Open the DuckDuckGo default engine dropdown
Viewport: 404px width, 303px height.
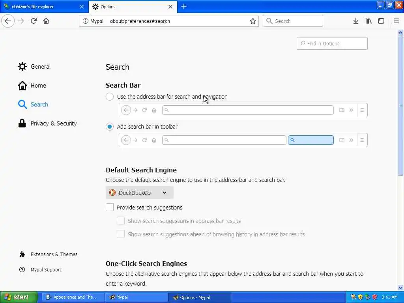tap(139, 193)
